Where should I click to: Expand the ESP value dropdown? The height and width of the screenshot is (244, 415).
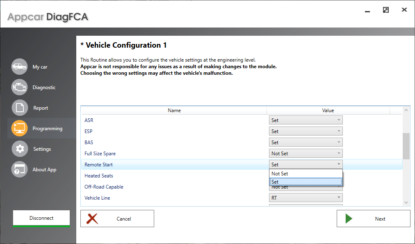point(306,131)
